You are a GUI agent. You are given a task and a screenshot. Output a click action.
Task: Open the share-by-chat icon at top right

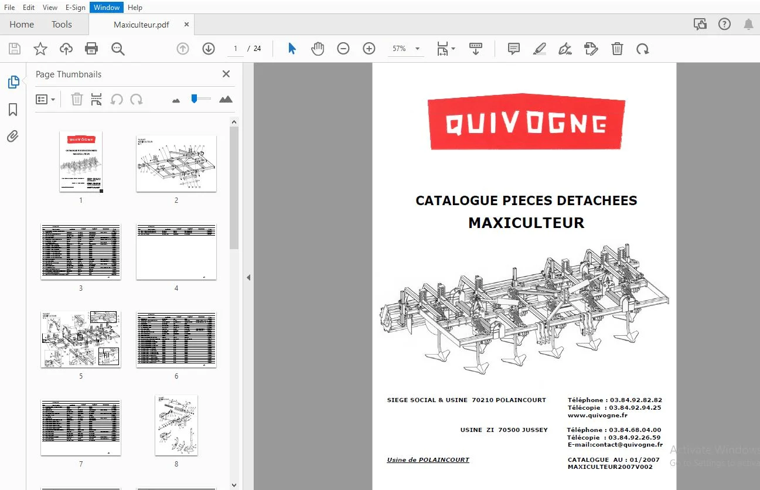click(700, 24)
